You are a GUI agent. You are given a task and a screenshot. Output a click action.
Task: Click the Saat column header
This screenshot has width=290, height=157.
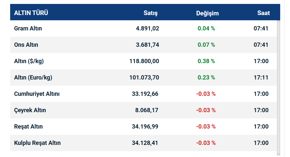click(x=263, y=13)
